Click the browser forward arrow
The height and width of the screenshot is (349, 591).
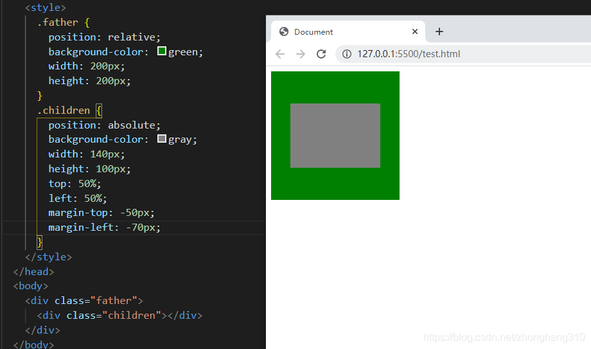pyautogui.click(x=301, y=54)
